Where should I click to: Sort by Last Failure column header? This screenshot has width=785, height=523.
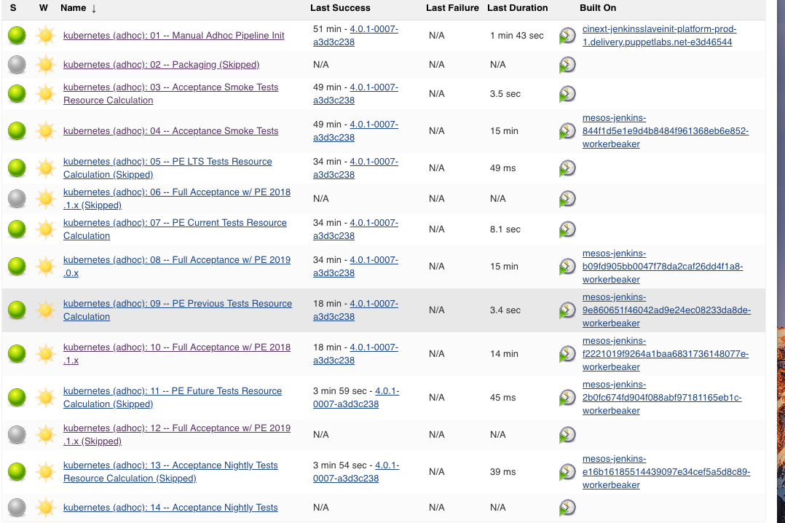pyautogui.click(x=452, y=8)
